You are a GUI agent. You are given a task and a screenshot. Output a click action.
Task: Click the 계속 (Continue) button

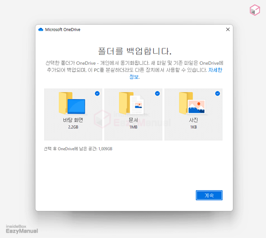click(x=209, y=195)
